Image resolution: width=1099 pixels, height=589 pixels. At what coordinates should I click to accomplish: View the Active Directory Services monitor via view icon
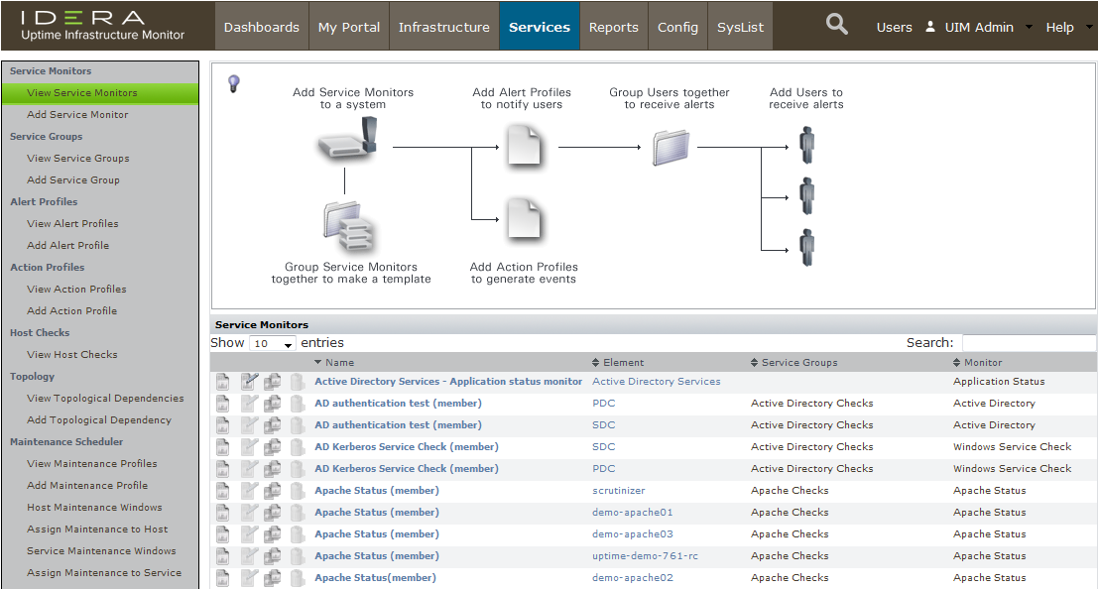[x=223, y=382]
